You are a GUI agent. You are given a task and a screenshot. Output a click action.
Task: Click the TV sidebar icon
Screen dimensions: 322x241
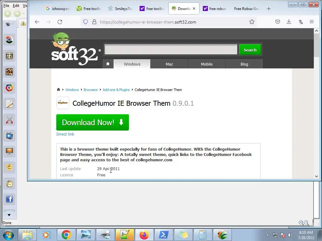pyautogui.click(x=9, y=136)
